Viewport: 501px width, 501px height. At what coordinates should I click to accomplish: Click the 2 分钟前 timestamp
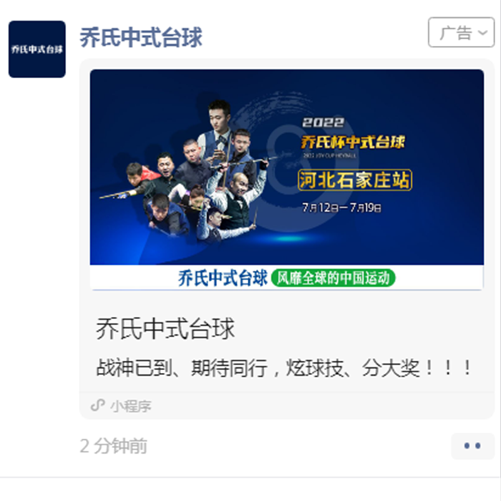click(x=113, y=446)
